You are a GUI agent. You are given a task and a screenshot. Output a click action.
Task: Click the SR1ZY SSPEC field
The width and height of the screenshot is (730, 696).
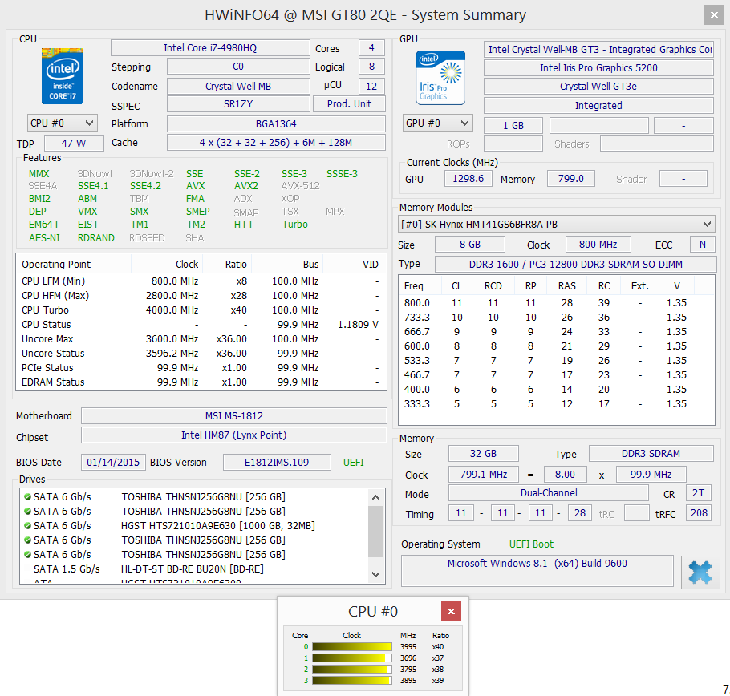pos(238,104)
